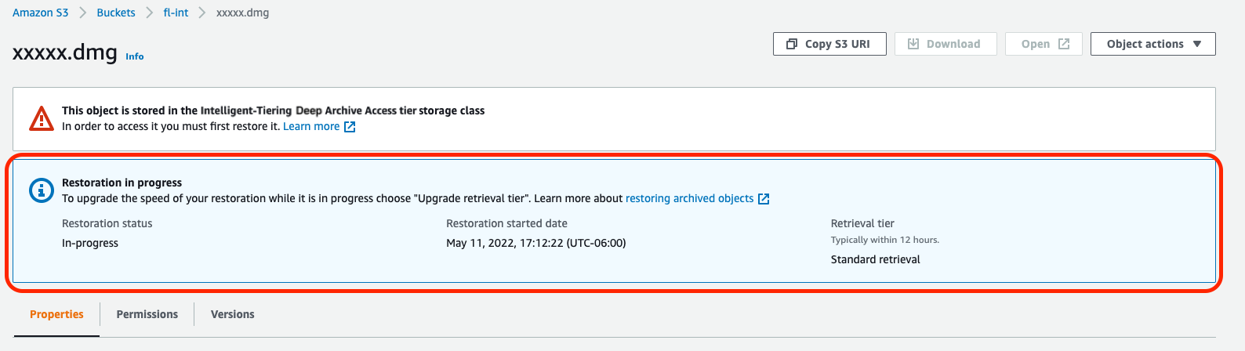Open the fl-int bucket breadcrumb
Screen dimensions: 1245x351
point(176,13)
